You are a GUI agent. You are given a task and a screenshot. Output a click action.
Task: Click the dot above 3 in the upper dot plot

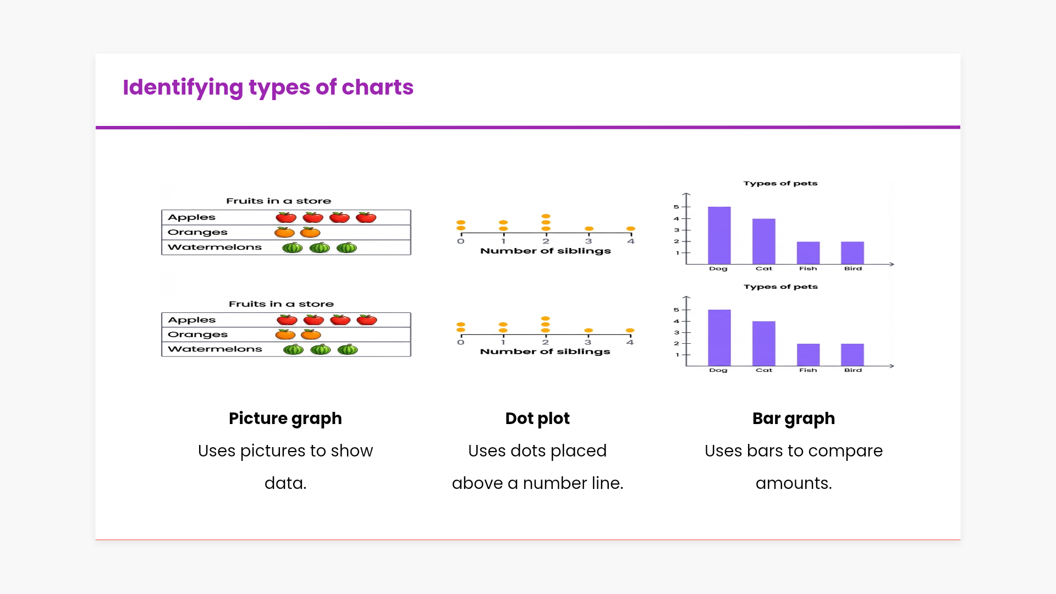click(589, 229)
